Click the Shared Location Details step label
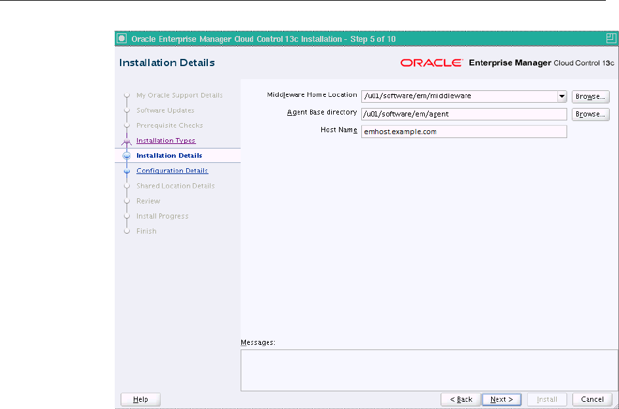 tap(175, 186)
